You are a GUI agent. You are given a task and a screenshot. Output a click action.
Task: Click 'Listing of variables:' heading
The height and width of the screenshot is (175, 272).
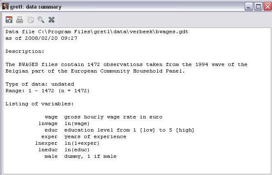pyautogui.click(x=40, y=104)
